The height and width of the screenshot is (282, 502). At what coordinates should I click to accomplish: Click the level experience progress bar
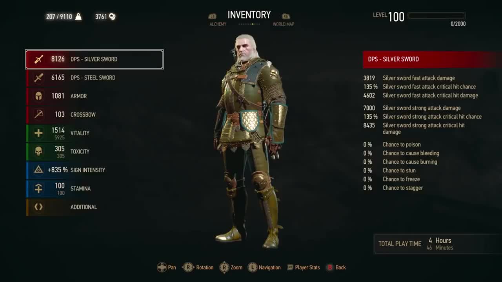pos(437,16)
